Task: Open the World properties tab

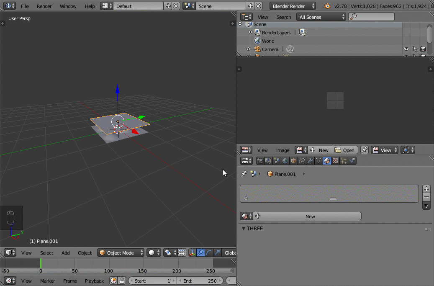Action: [x=285, y=161]
